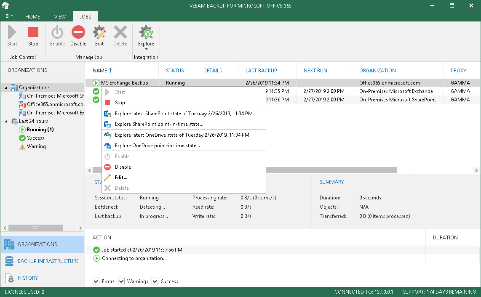Sort jobs by STATUS column header
This screenshot has height=297, width=481.
pyautogui.click(x=175, y=71)
